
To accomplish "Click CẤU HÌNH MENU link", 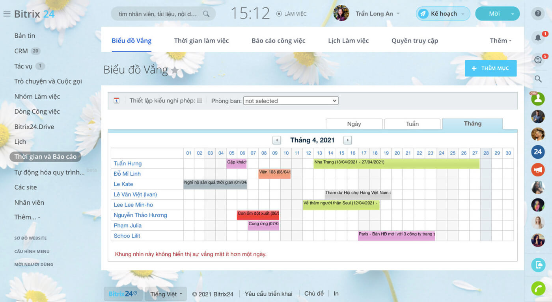I will pyautogui.click(x=32, y=252).
